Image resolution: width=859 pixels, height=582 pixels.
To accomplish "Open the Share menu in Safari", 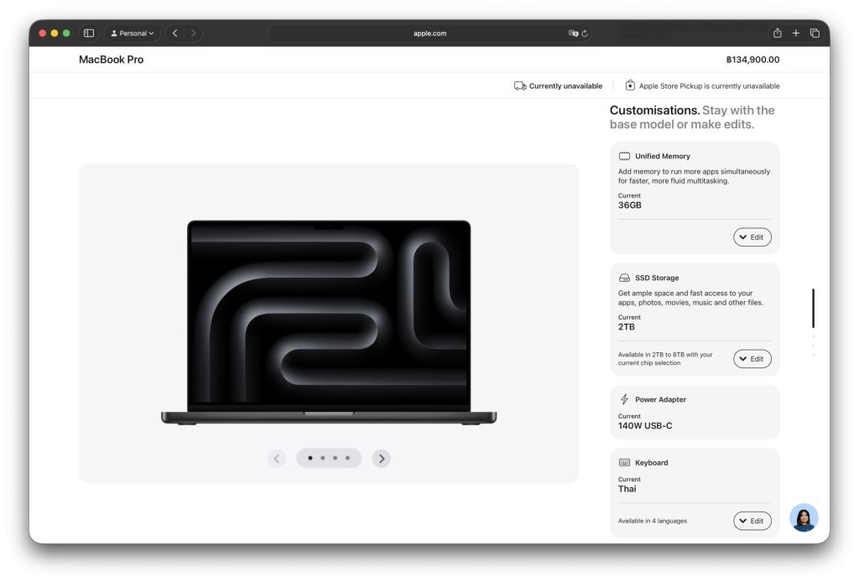I will click(x=777, y=34).
